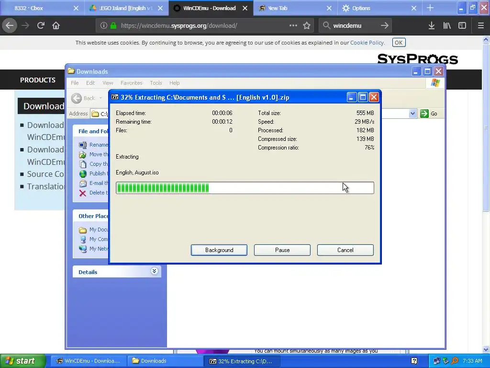Click the search go arrow next to wincdemu
The height and width of the screenshot is (368, 490).
pos(385,26)
